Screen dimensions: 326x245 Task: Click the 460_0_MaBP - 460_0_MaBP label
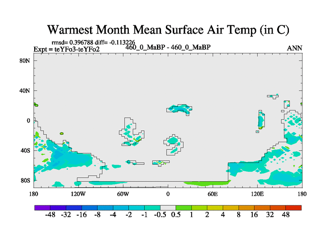coord(168,47)
